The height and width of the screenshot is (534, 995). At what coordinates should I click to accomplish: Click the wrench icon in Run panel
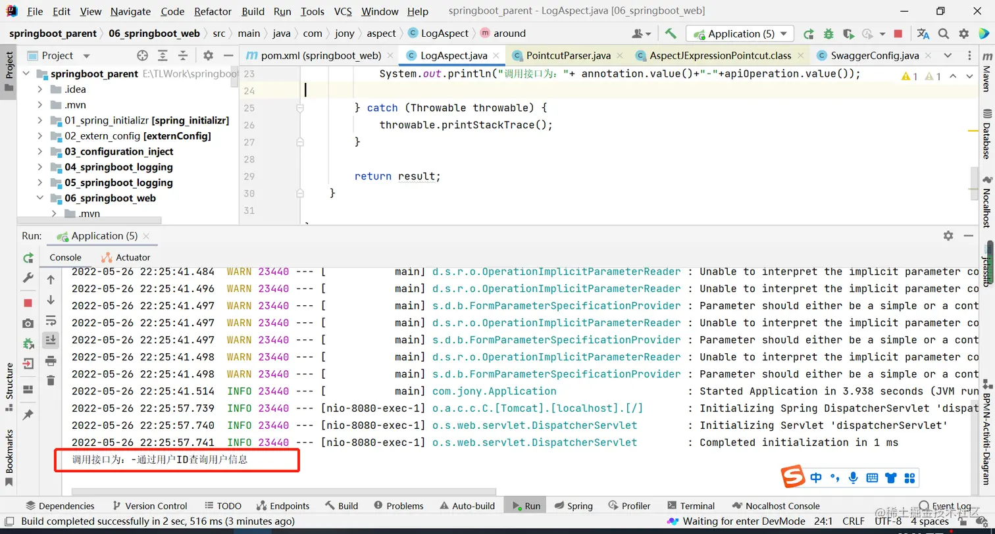[x=28, y=278]
